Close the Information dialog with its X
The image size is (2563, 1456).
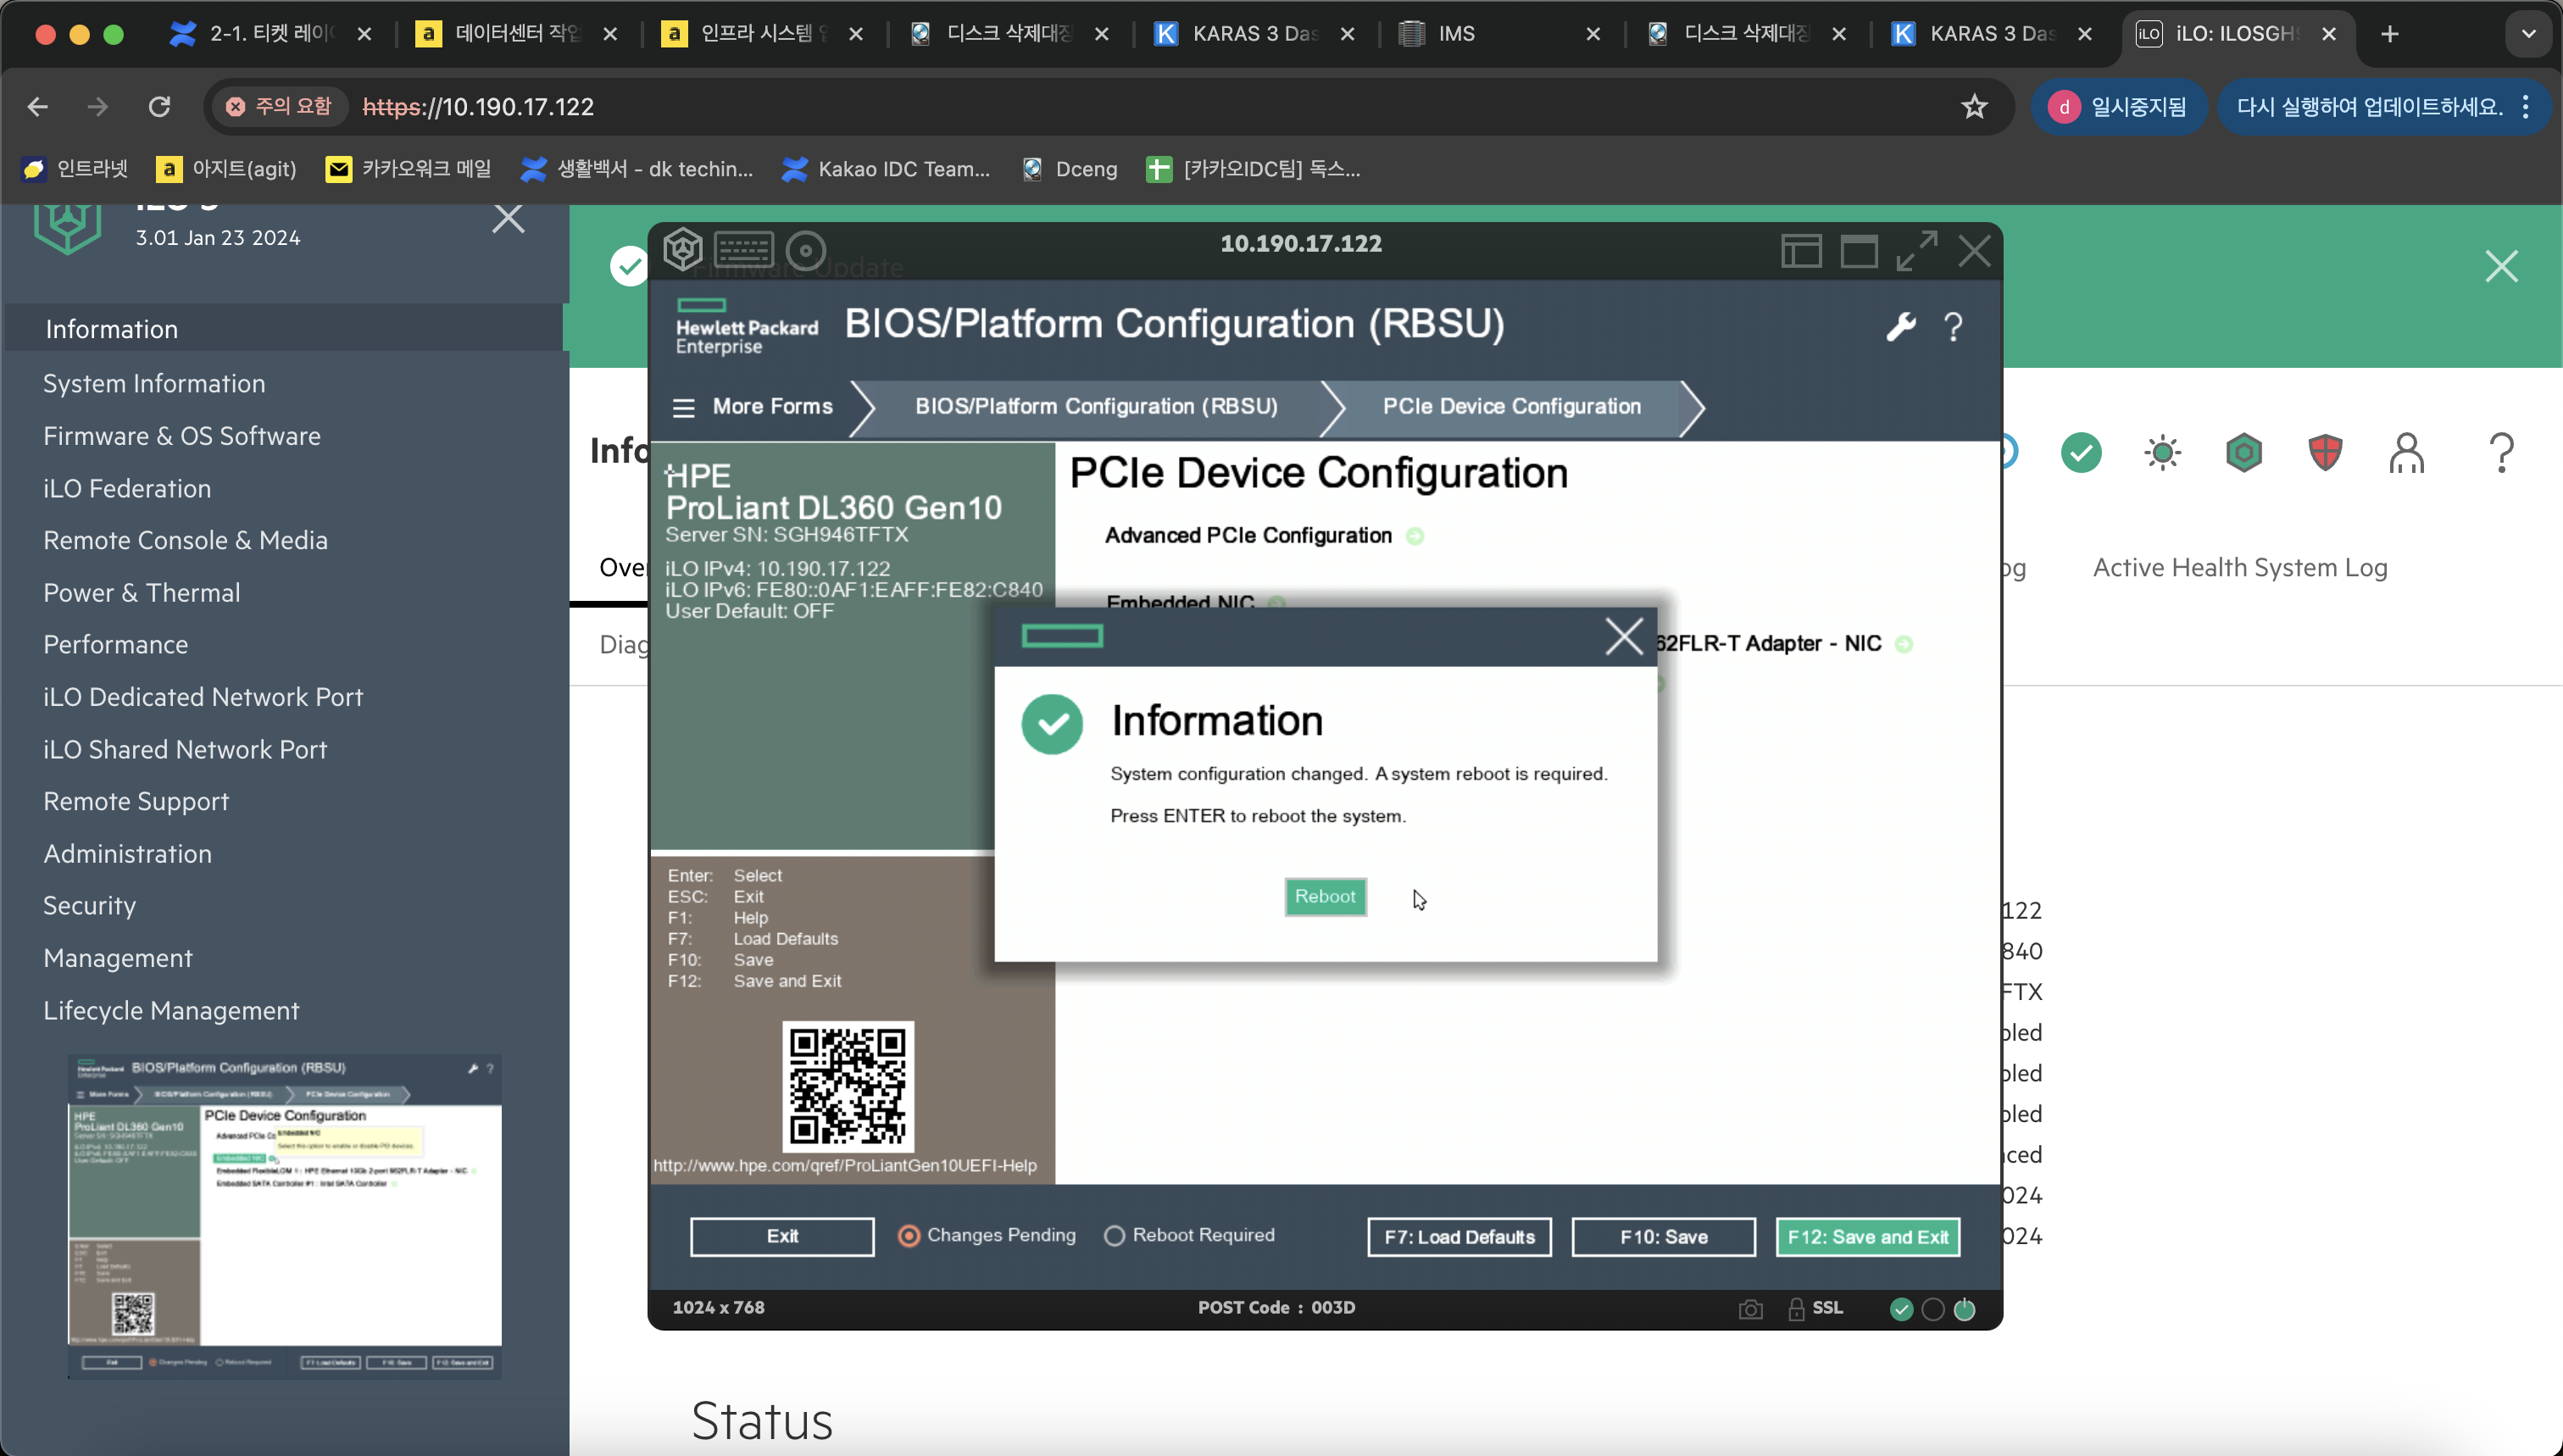coord(1623,636)
